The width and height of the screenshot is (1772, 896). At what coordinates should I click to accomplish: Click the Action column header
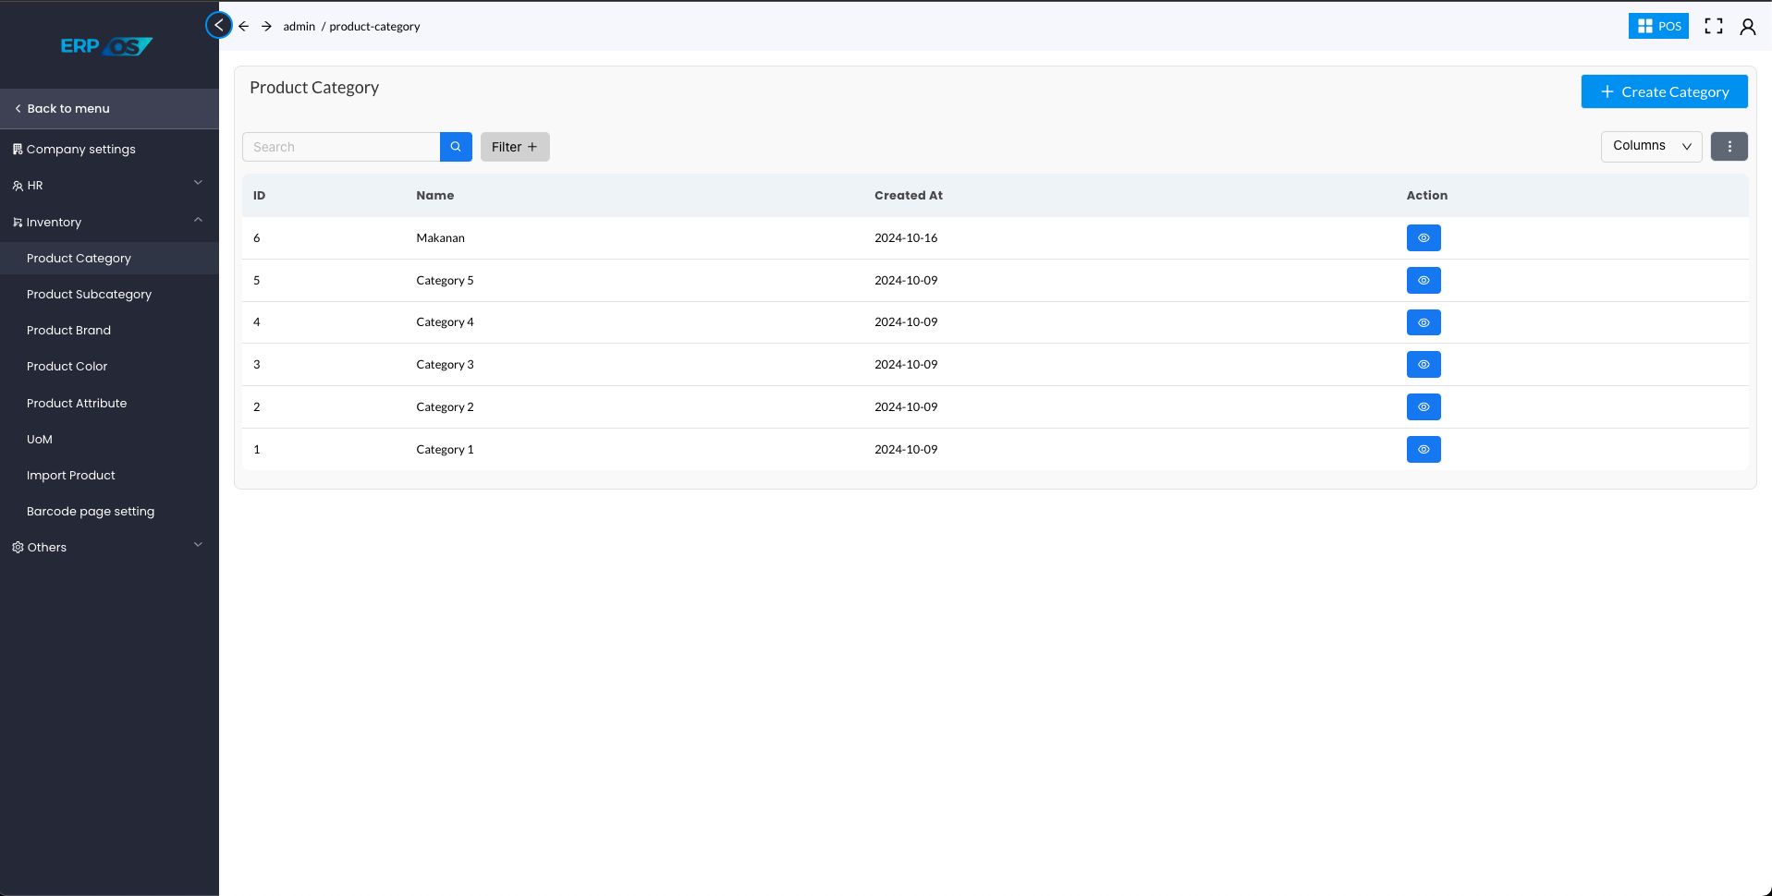tap(1427, 195)
